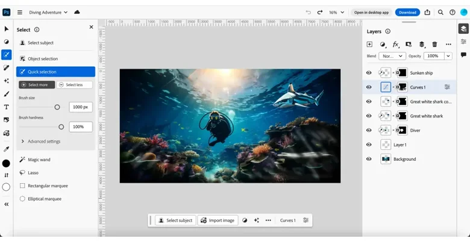Undo the last action
The width and height of the screenshot is (470, 241).
click(308, 12)
